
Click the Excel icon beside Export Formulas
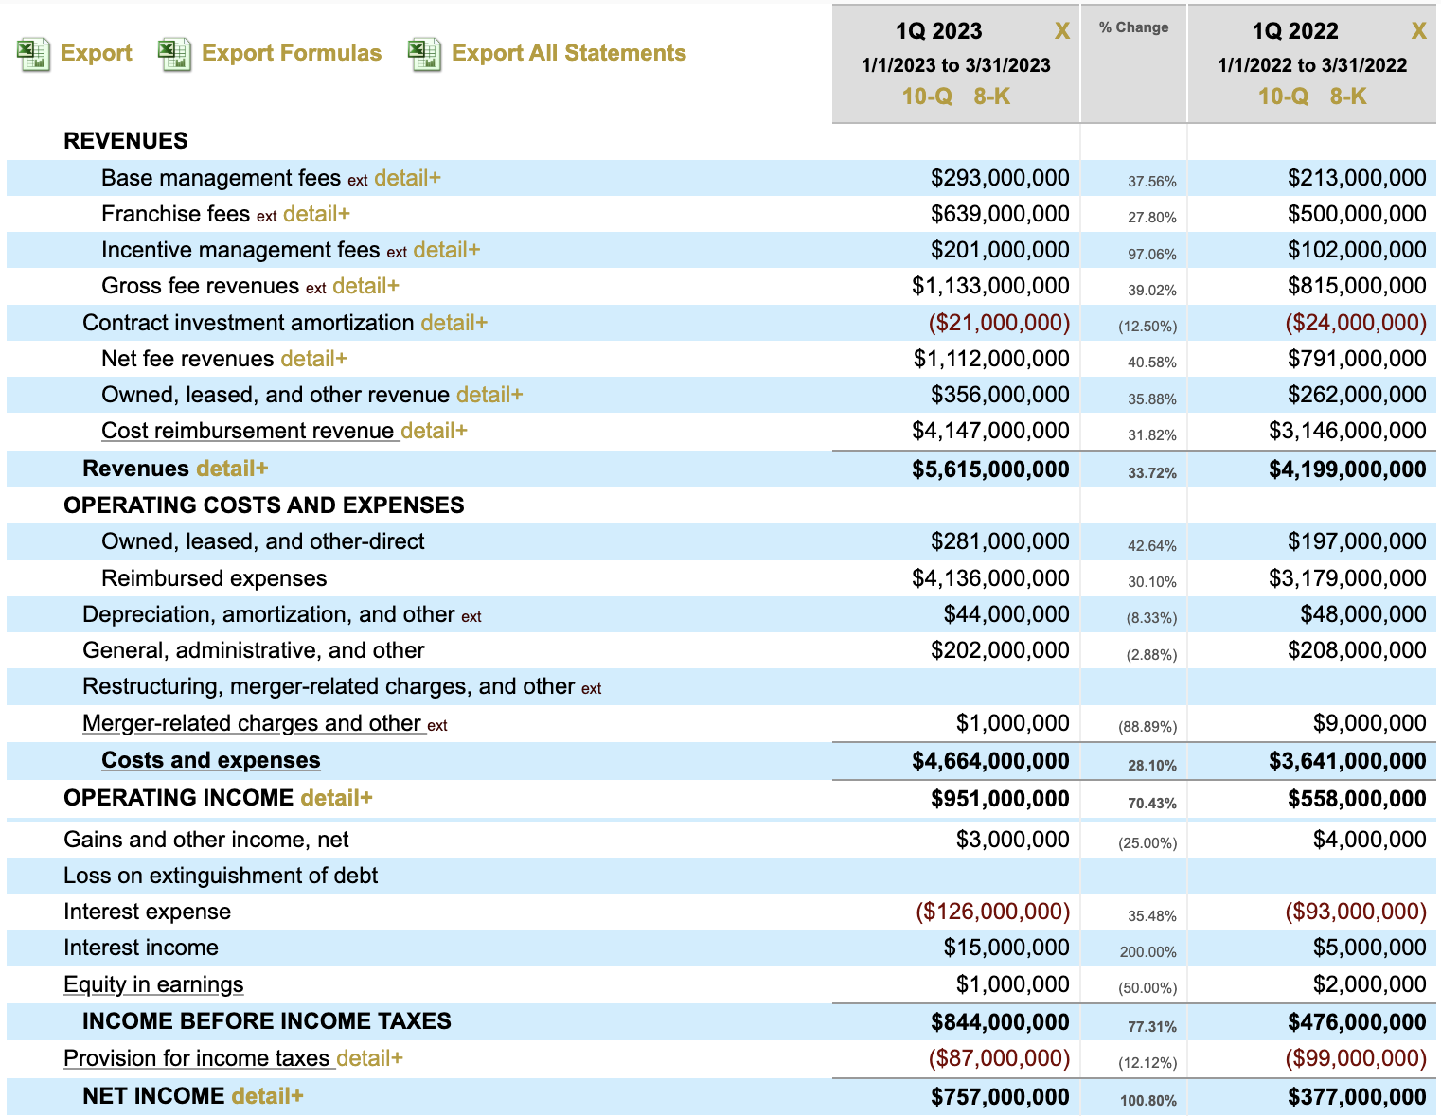[x=174, y=54]
